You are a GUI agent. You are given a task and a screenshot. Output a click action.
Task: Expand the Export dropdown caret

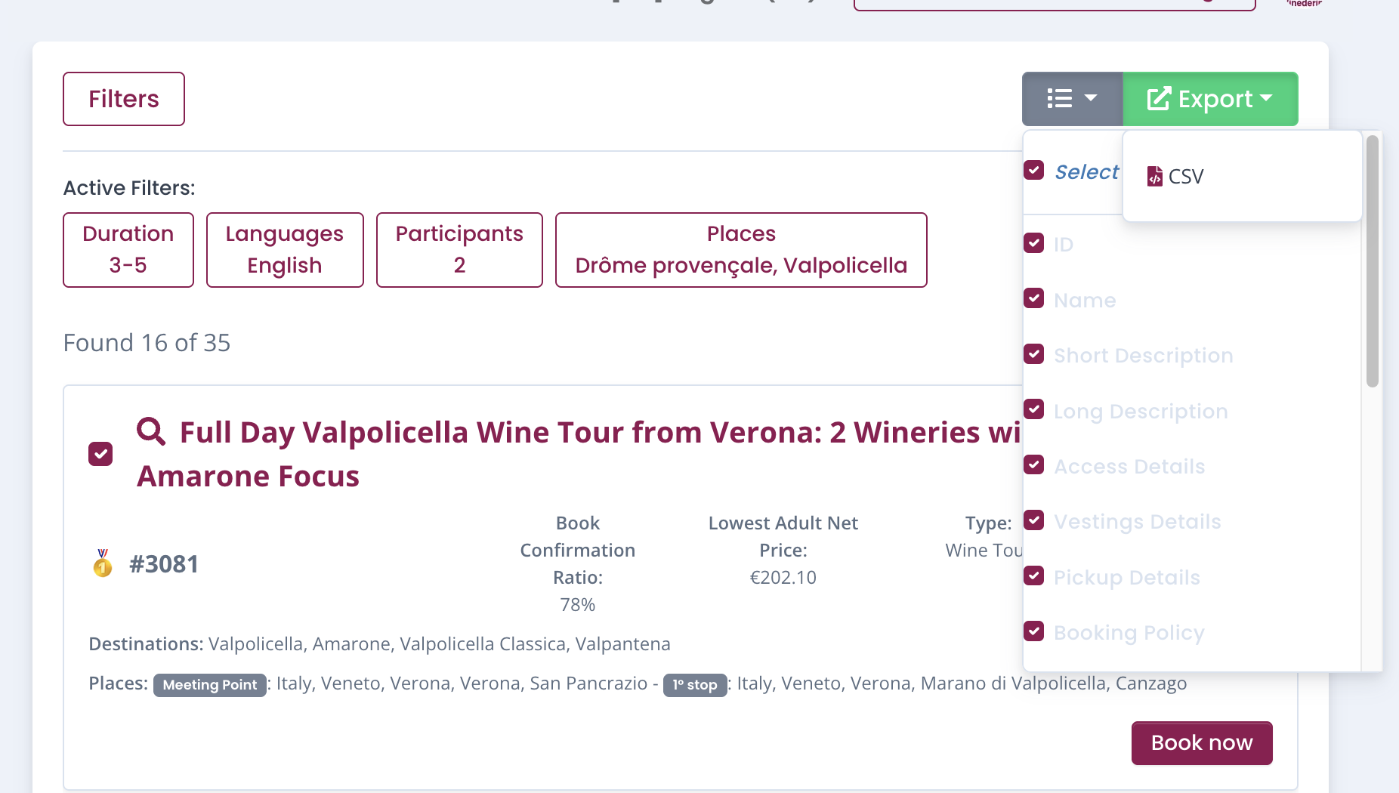click(1267, 98)
